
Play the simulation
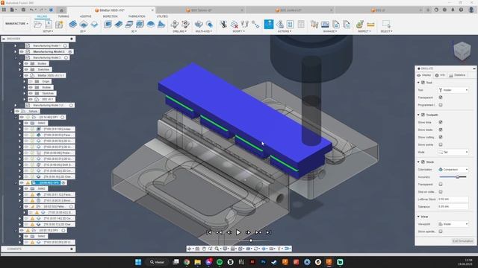tap(238, 232)
